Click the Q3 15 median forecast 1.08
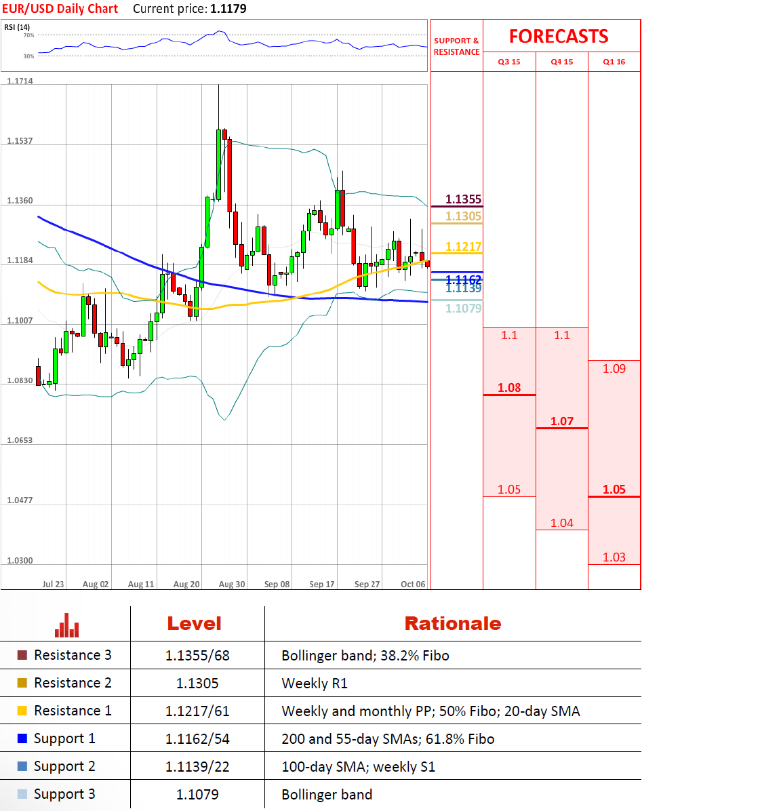The width and height of the screenshot is (781, 811). [x=509, y=387]
